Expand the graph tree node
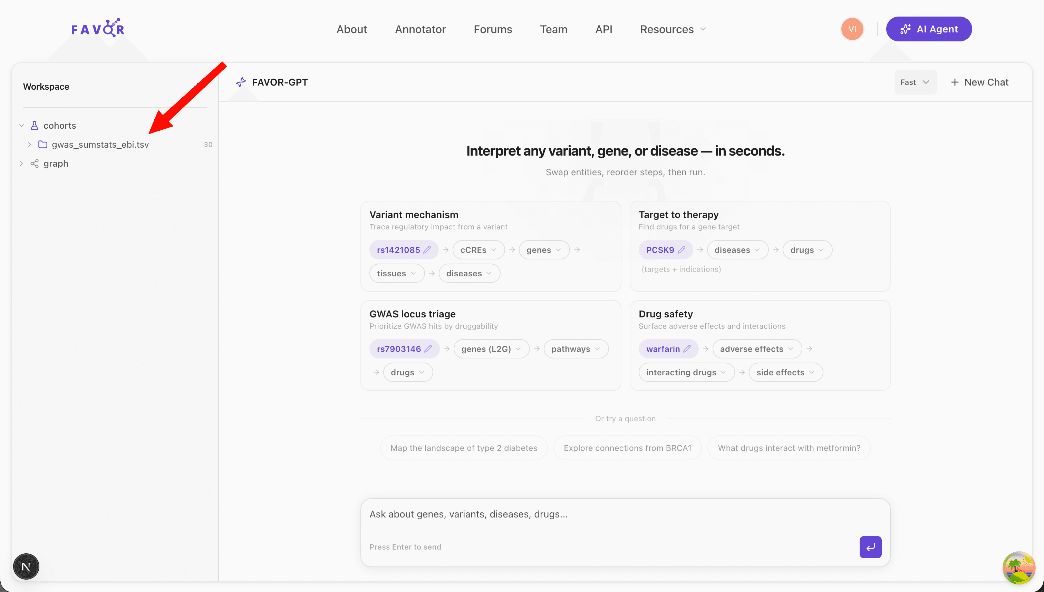The image size is (1044, 592). [x=21, y=164]
